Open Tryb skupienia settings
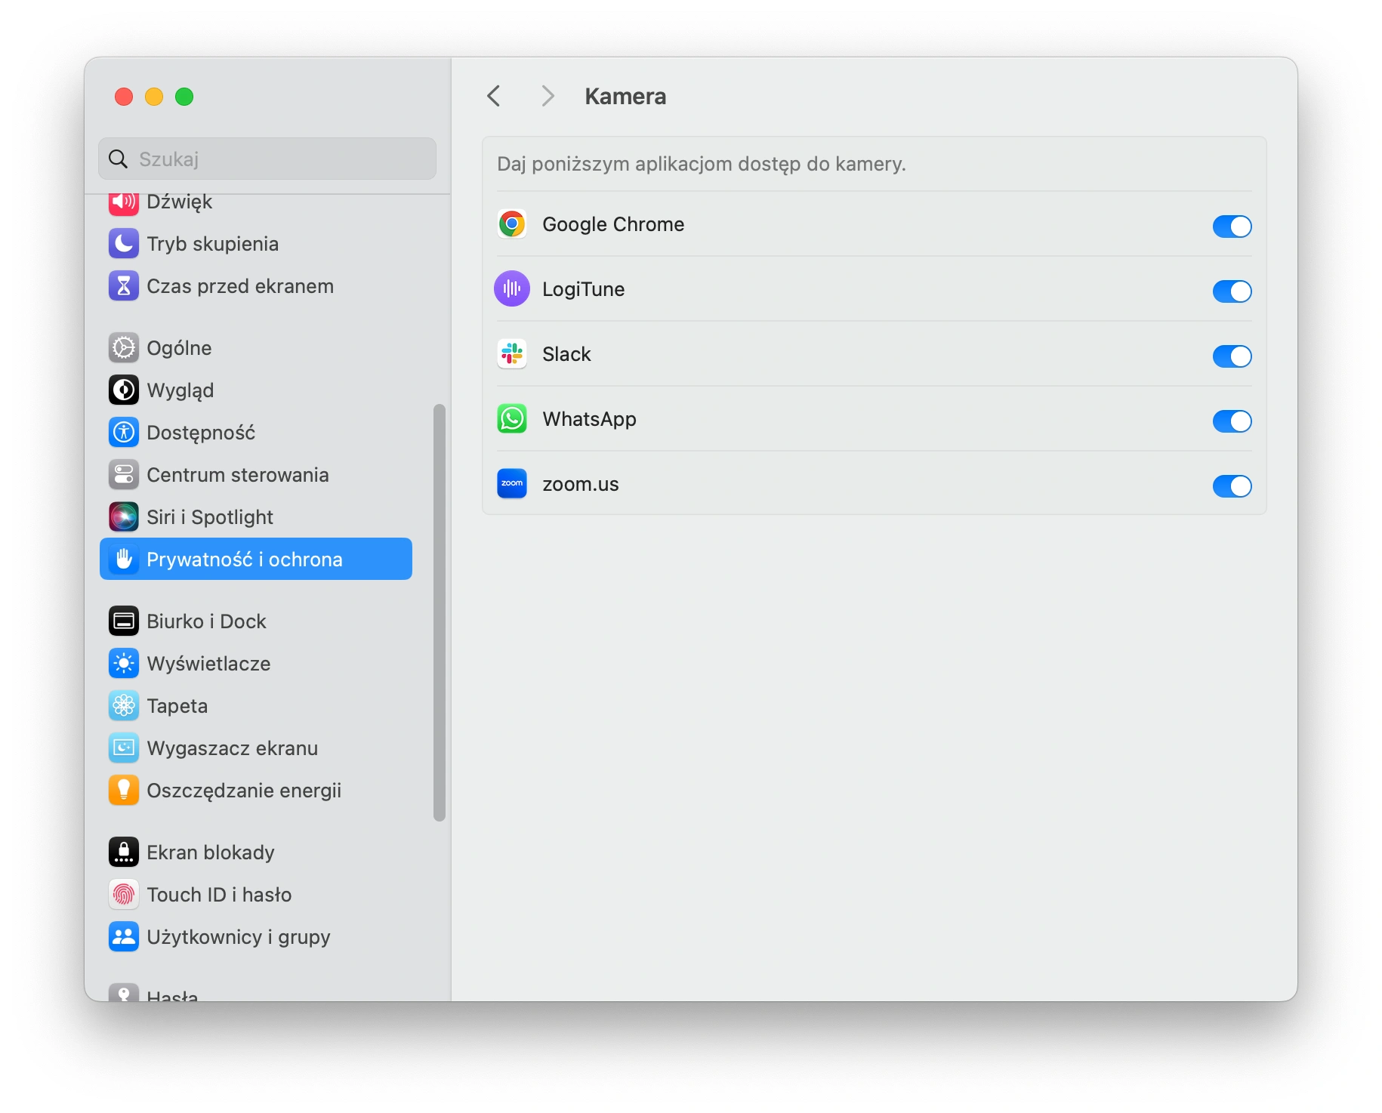The width and height of the screenshot is (1382, 1113). (x=256, y=244)
